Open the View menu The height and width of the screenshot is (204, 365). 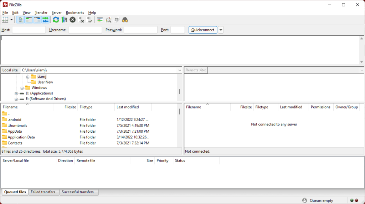26,12
